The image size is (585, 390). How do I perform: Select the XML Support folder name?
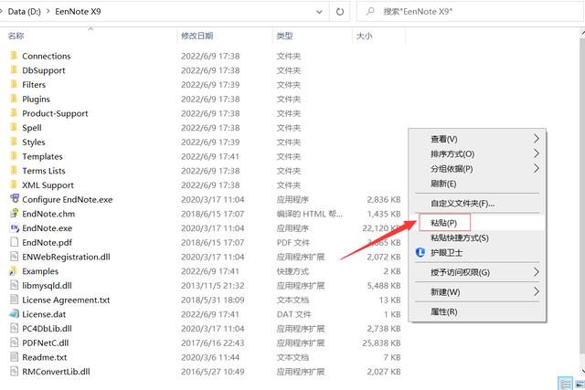point(48,185)
